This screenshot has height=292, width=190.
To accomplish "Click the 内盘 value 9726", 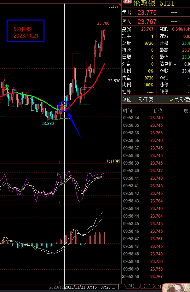I will (149, 78).
